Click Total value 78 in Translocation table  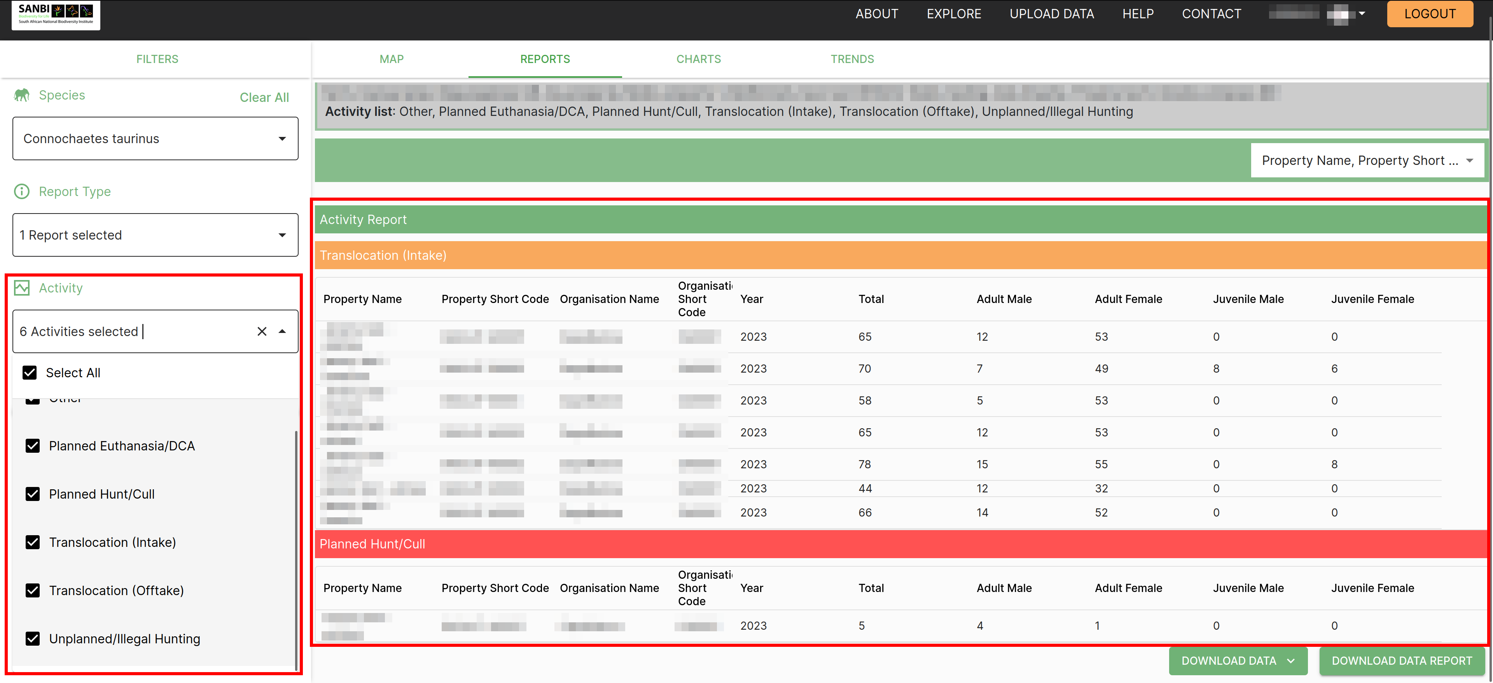(865, 464)
